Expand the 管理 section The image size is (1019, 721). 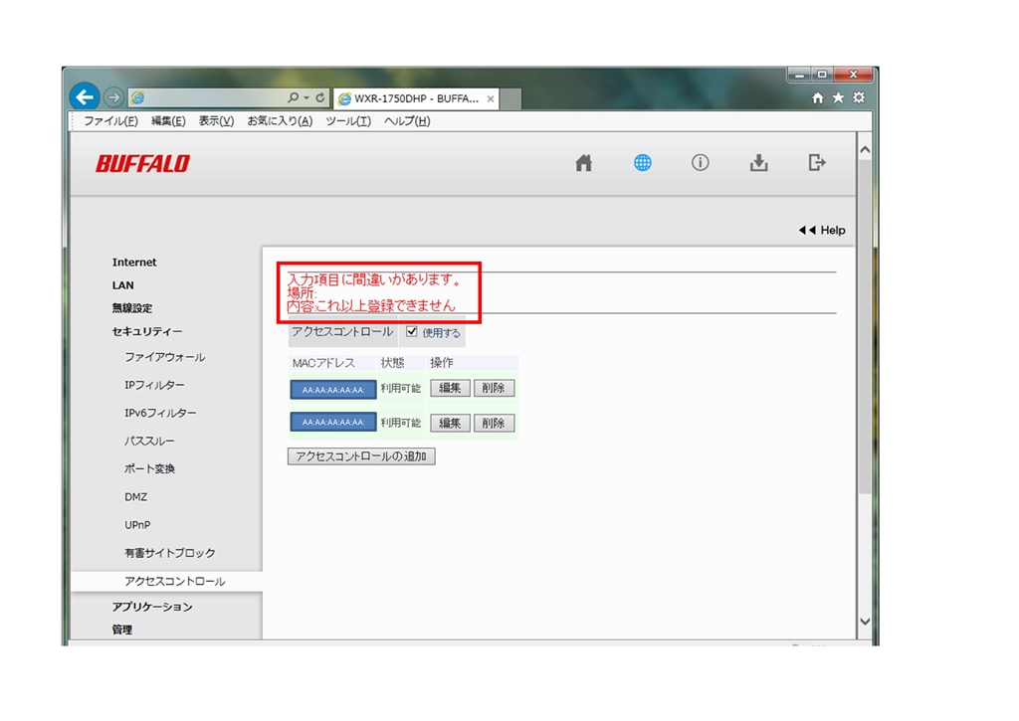pos(122,630)
